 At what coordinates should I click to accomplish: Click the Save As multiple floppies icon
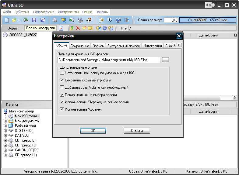pyautogui.click(x=43, y=20)
